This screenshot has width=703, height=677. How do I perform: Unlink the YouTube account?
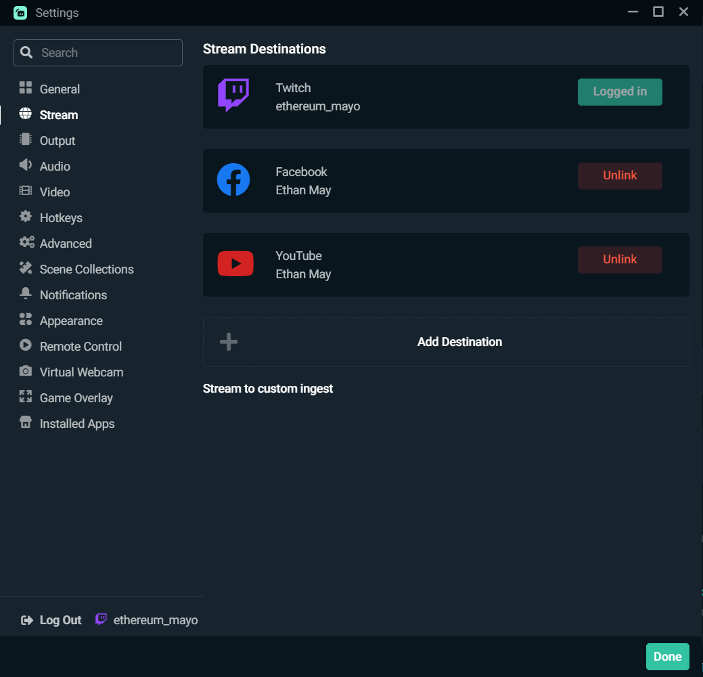click(x=620, y=260)
